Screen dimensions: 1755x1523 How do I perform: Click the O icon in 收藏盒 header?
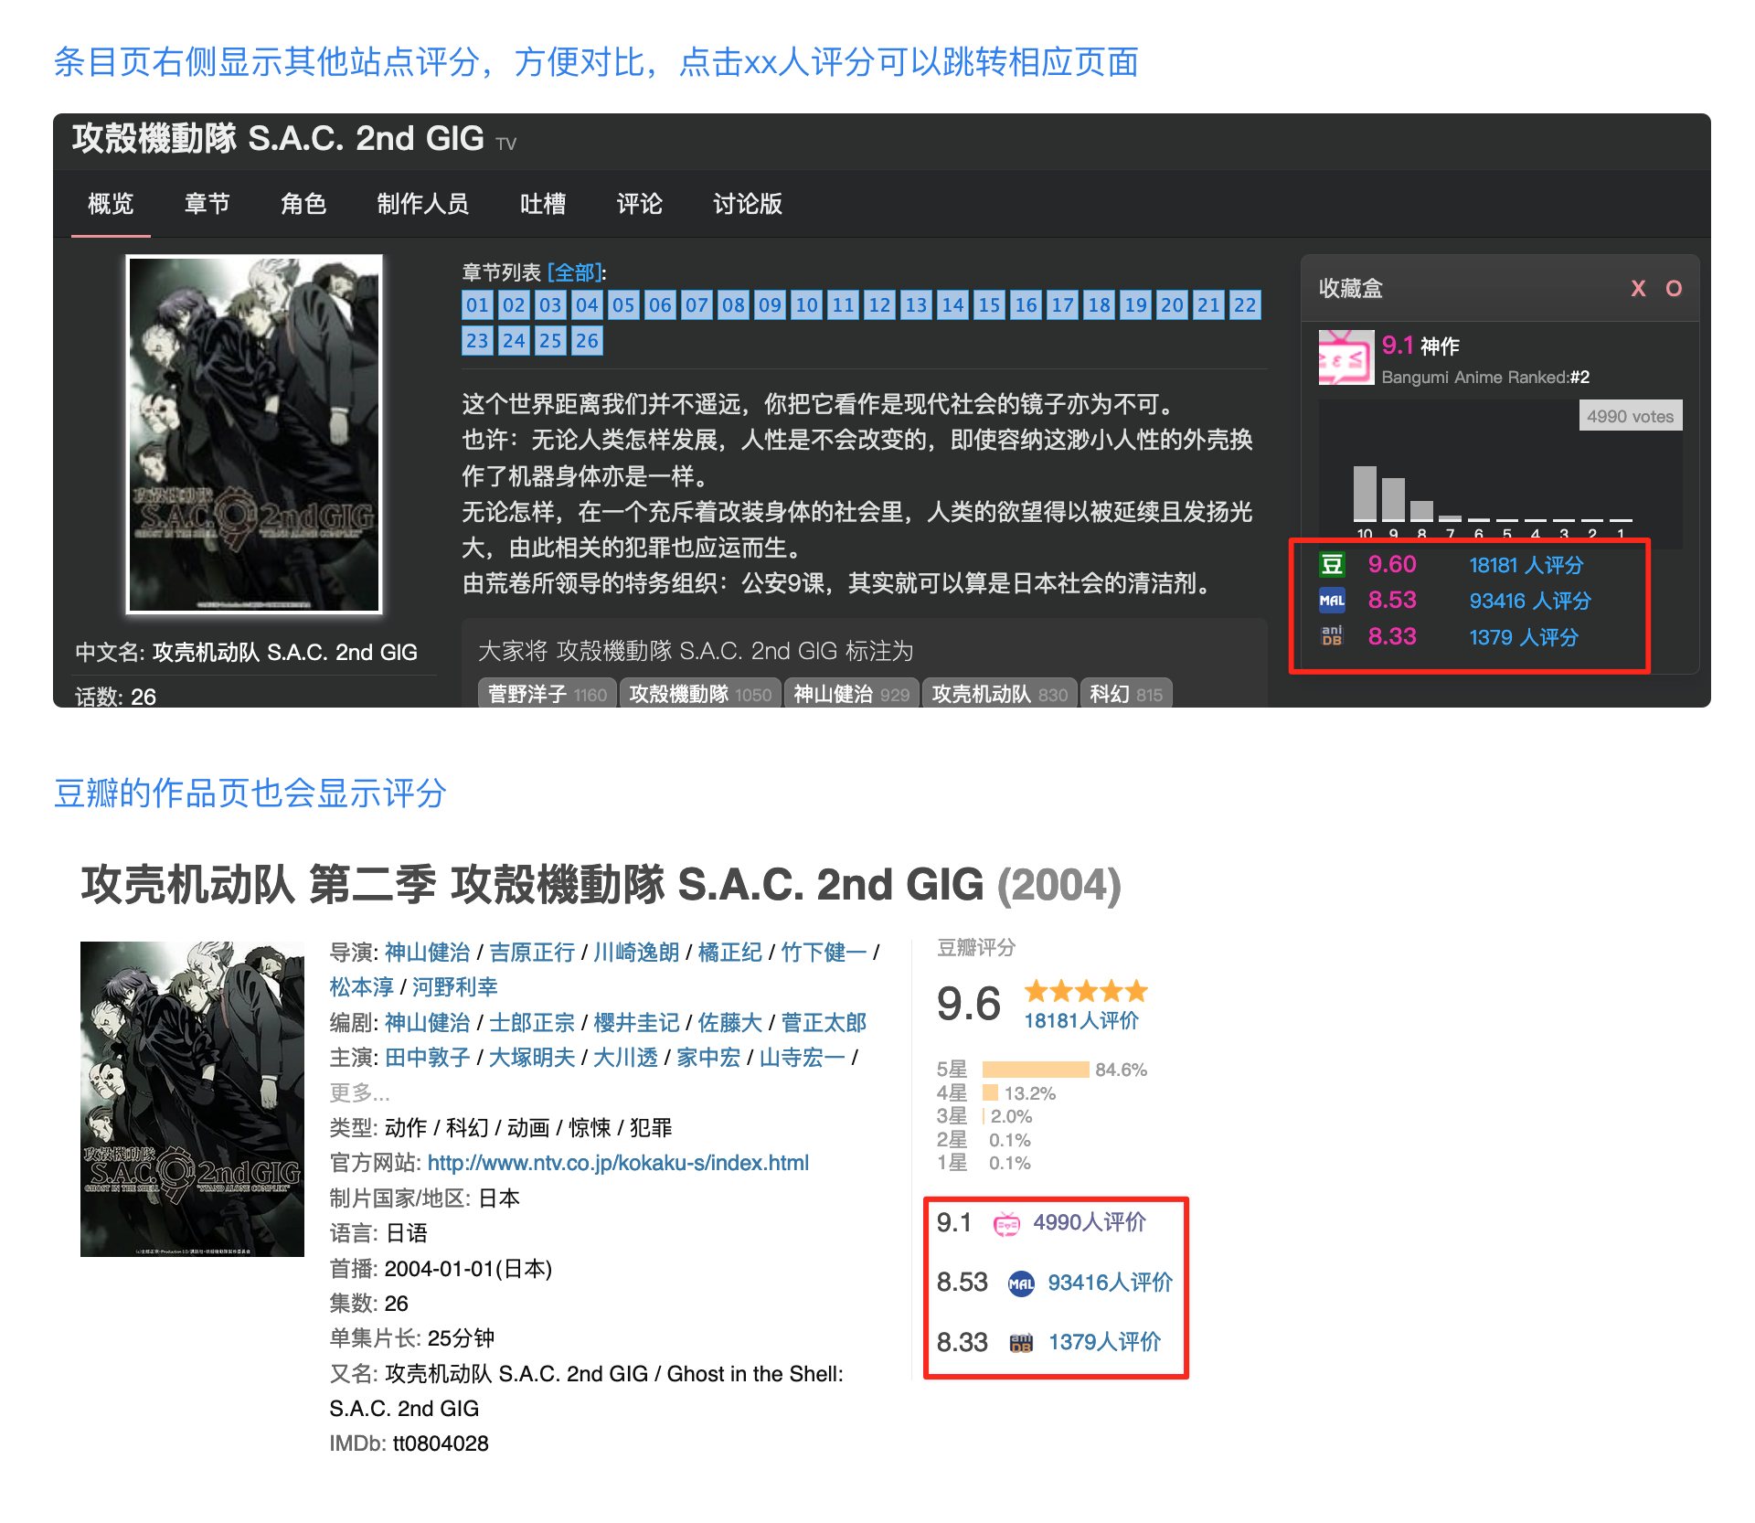(x=1674, y=289)
